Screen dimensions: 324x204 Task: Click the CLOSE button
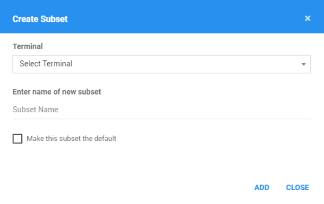tap(298, 187)
